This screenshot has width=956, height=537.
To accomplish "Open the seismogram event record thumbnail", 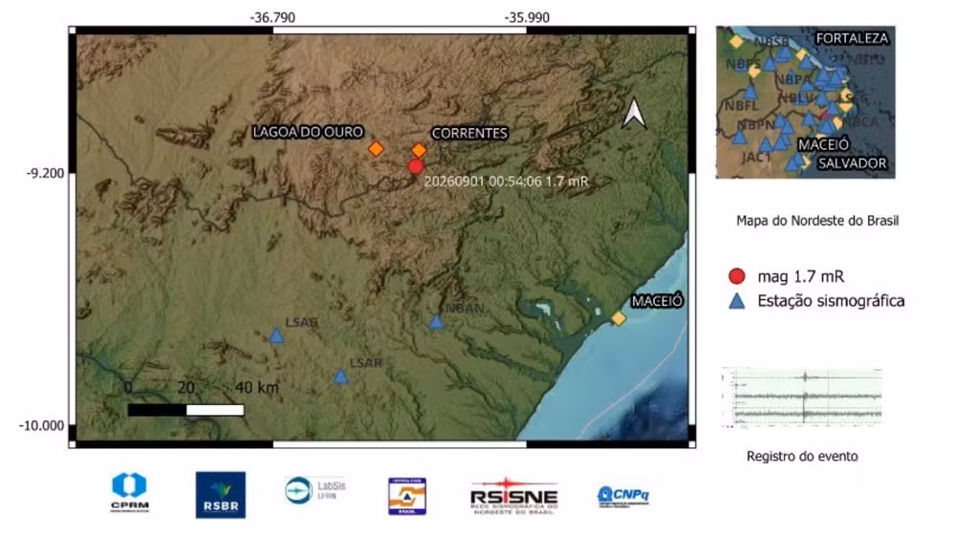I will (802, 397).
